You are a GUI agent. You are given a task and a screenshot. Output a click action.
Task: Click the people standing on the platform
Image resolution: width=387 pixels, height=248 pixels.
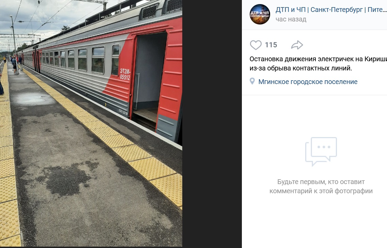click(x=15, y=64)
